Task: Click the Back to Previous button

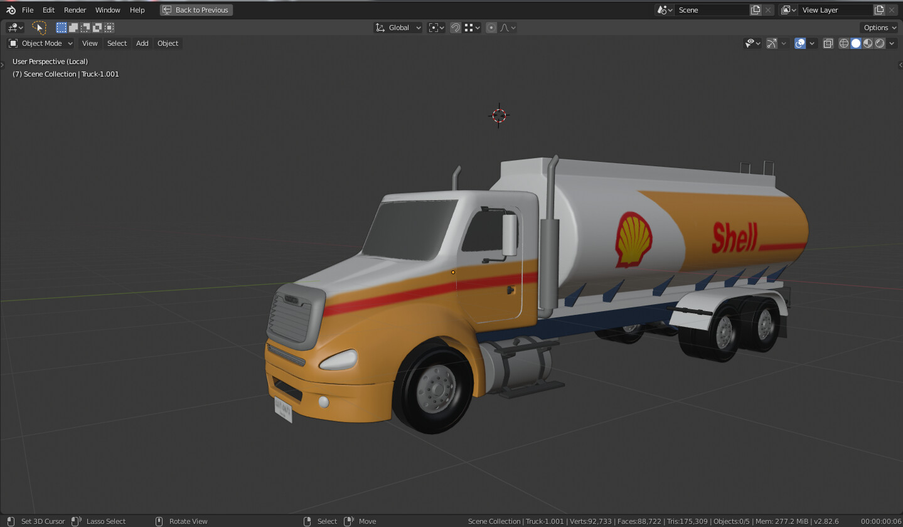Action: coord(196,10)
